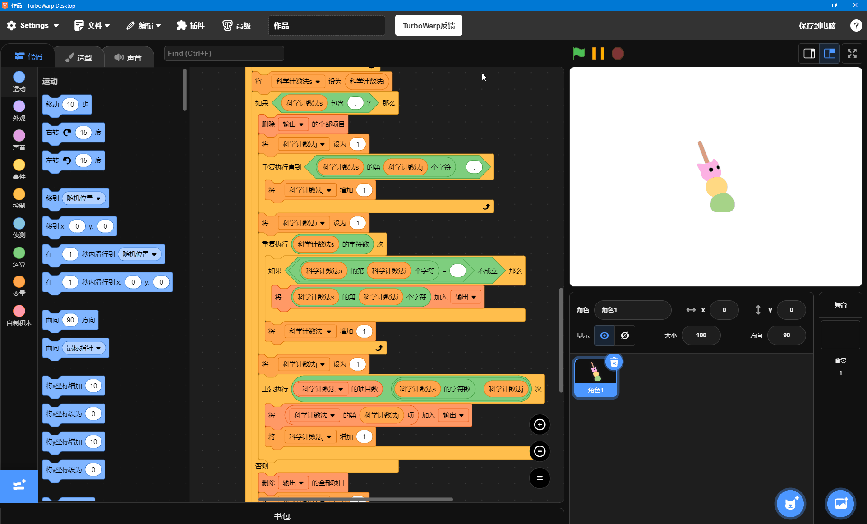The height and width of the screenshot is (524, 867).
Task: Select the 变量 orange category circle
Action: [19, 282]
